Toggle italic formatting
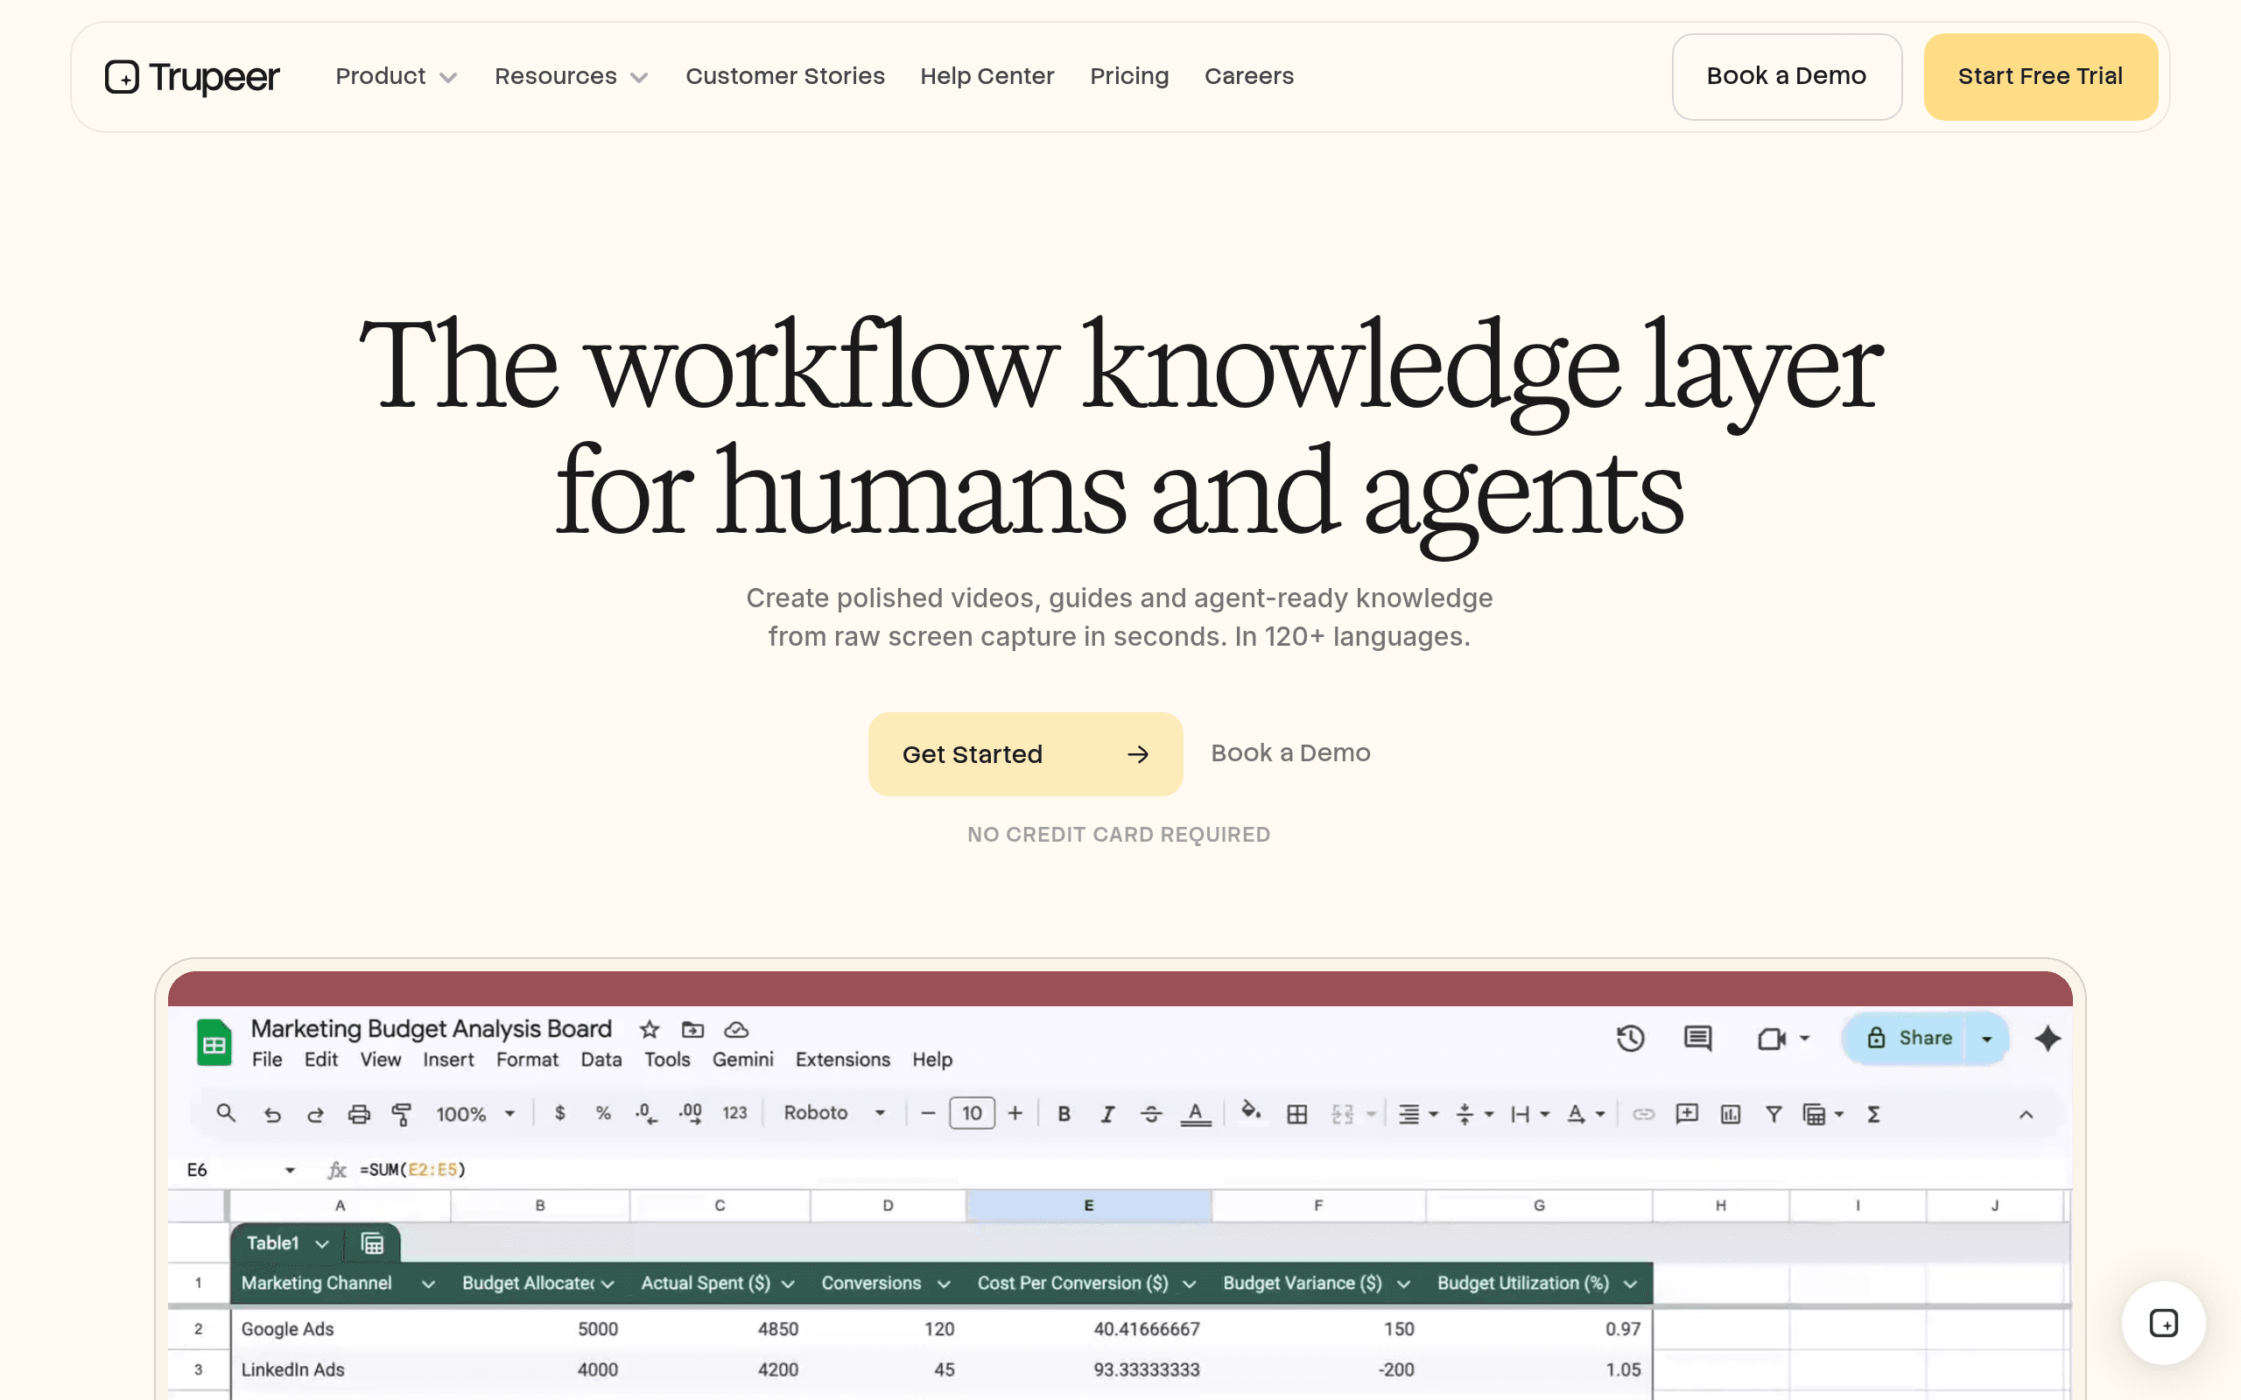This screenshot has width=2241, height=1400. 1107,1114
